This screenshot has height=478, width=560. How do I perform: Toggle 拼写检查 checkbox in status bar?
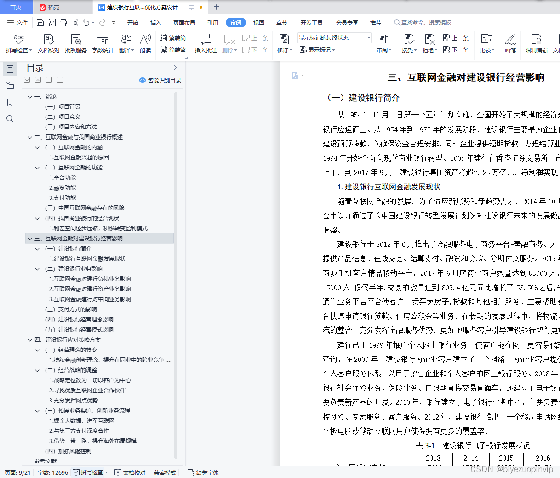[x=76, y=472]
